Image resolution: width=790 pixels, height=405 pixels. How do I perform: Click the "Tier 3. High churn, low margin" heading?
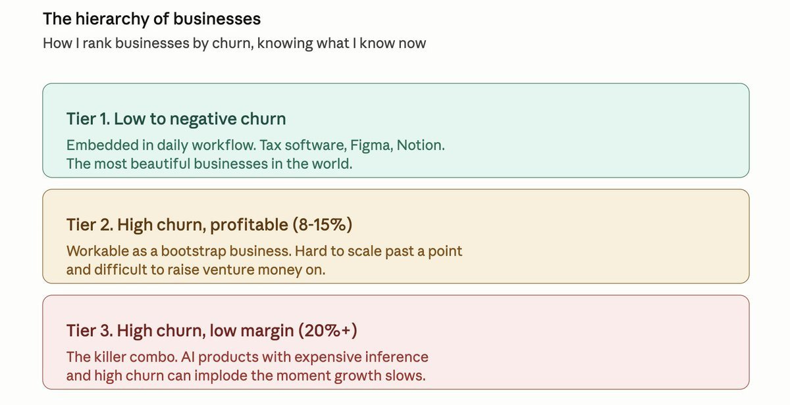click(x=180, y=331)
